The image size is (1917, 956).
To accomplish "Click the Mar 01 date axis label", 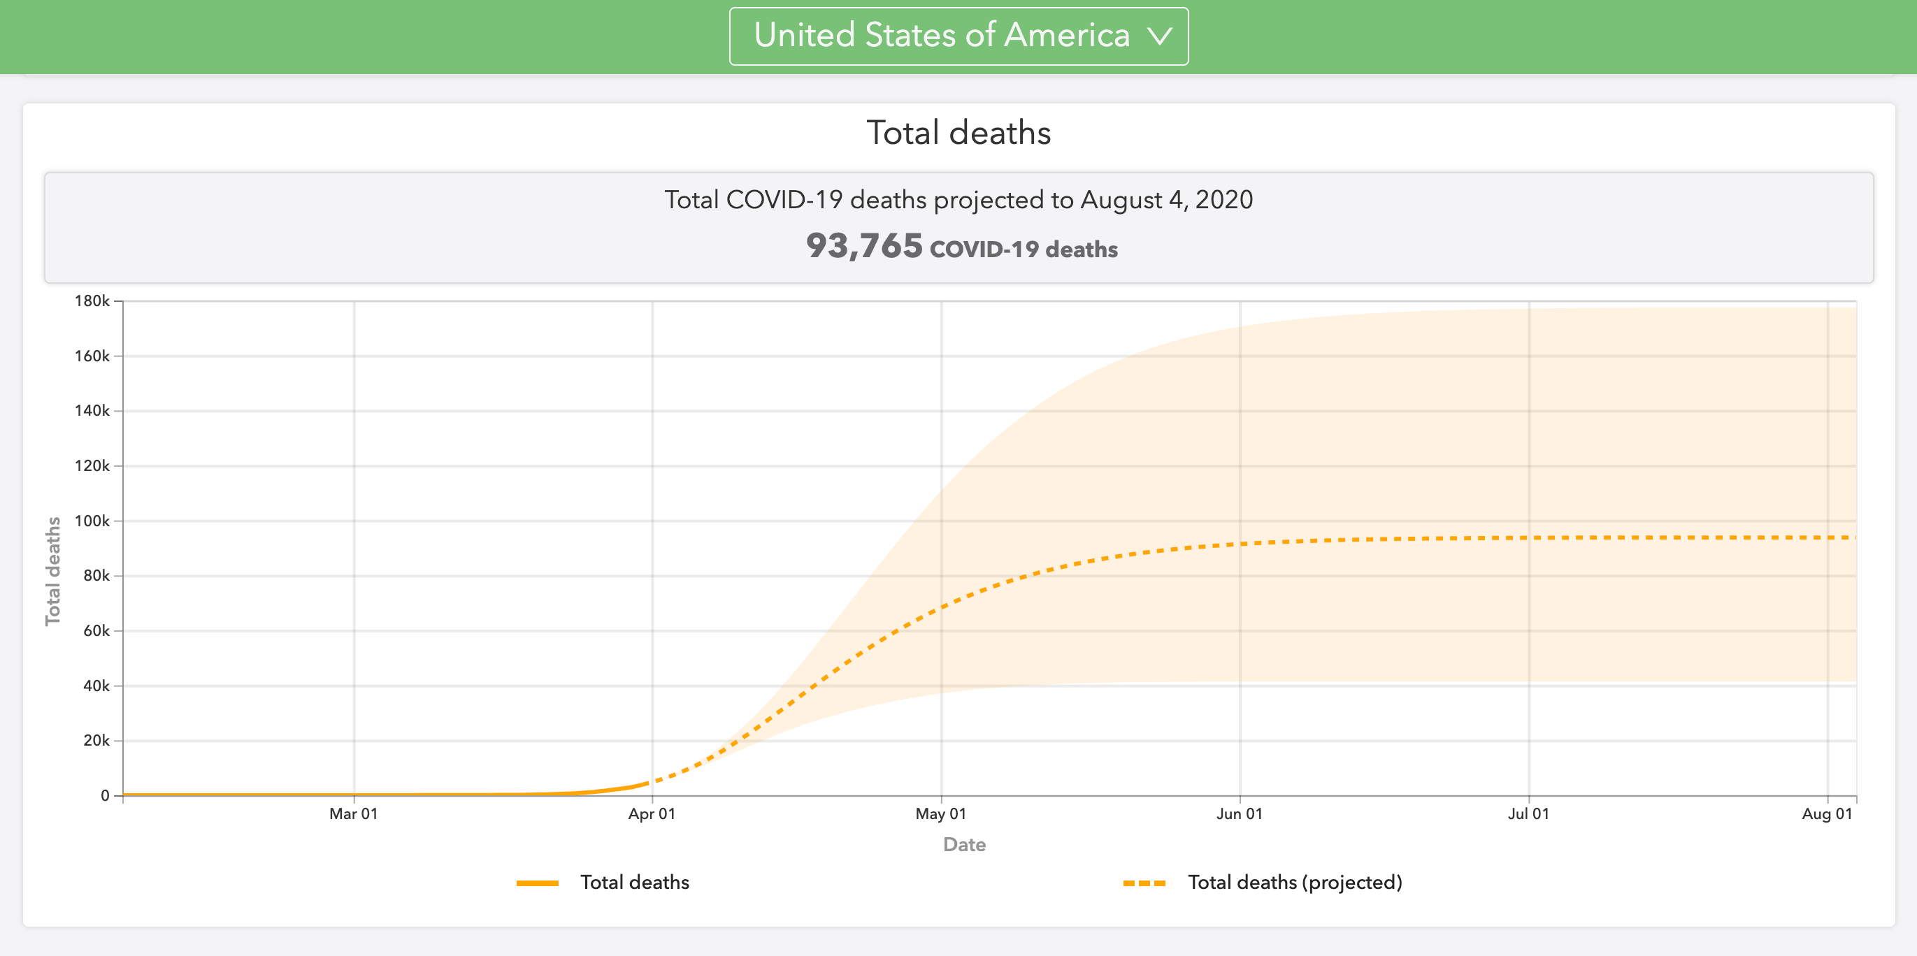I will [354, 814].
